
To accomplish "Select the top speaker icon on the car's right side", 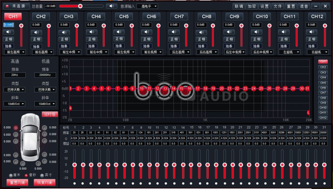I will click(44, 128).
